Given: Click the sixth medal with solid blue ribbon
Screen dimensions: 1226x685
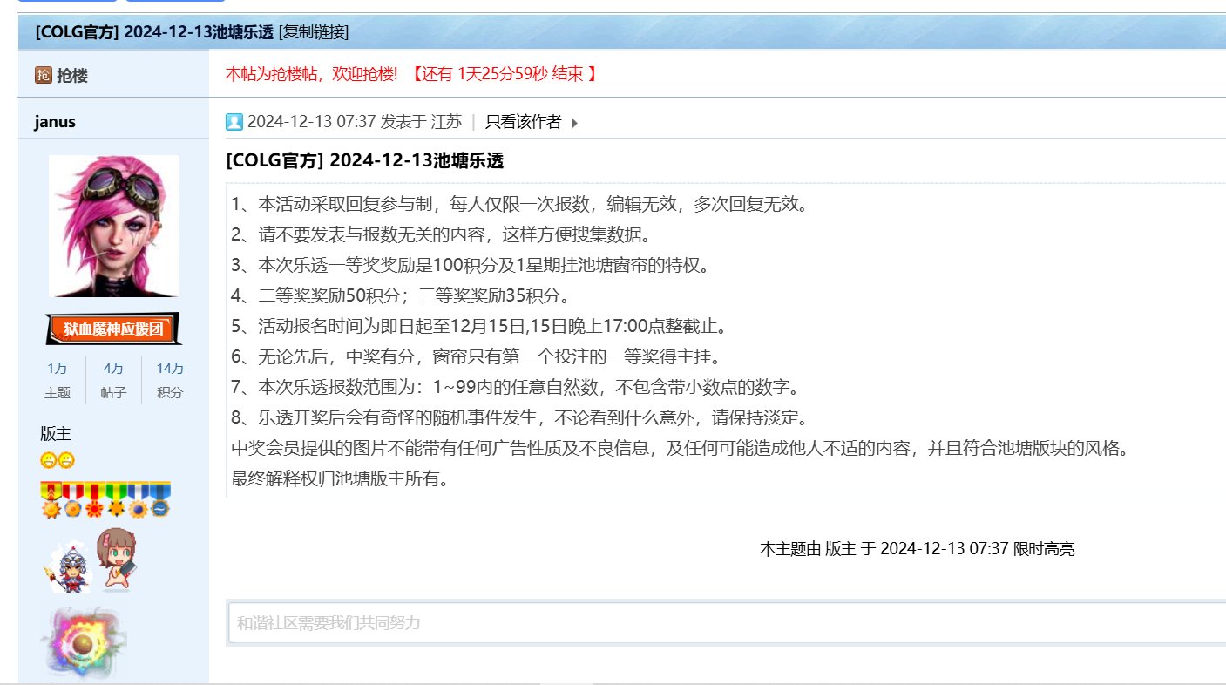Looking at the screenshot, I should pyautogui.click(x=159, y=500).
